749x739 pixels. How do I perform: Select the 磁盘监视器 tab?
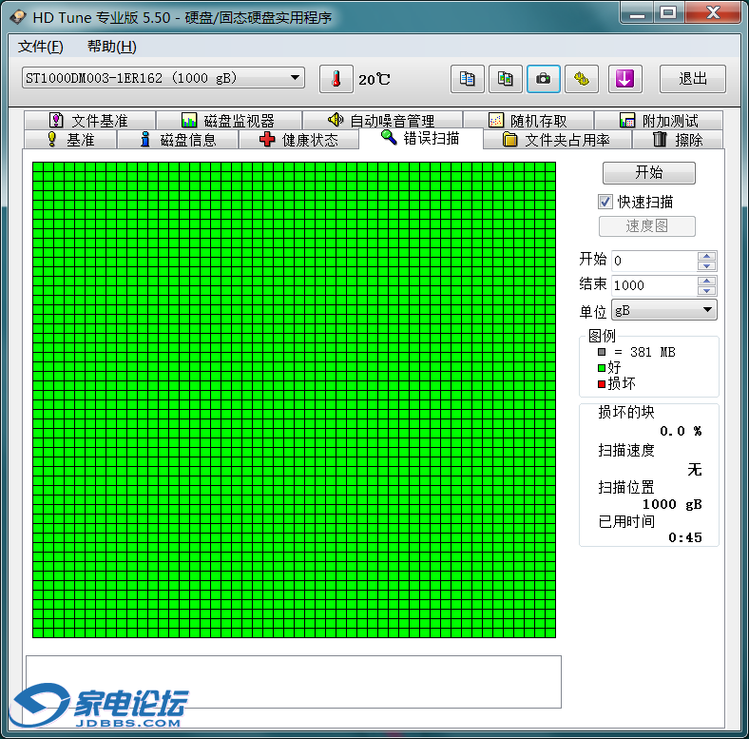pyautogui.click(x=228, y=121)
